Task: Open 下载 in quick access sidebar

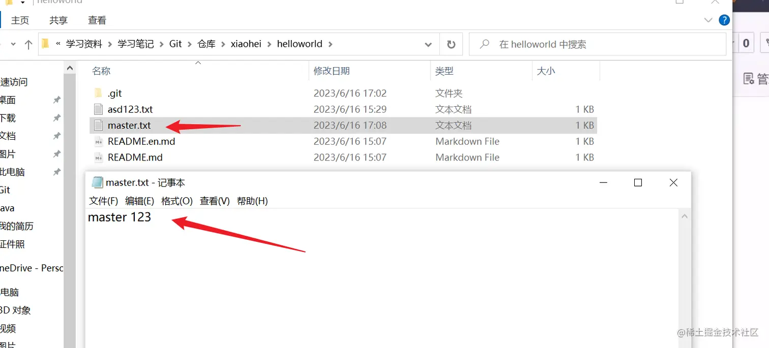Action: pos(8,118)
